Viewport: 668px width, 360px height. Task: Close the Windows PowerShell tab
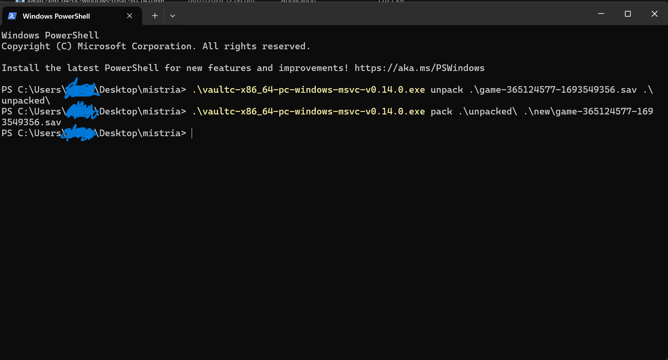(130, 16)
